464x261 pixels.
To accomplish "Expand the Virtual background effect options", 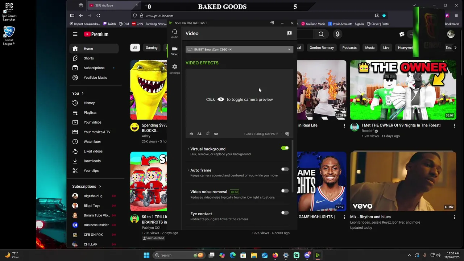I will point(188,149).
